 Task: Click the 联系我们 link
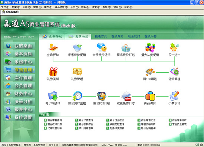click(x=134, y=36)
